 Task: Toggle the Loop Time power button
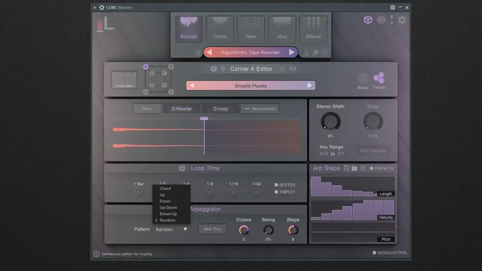[182, 168]
